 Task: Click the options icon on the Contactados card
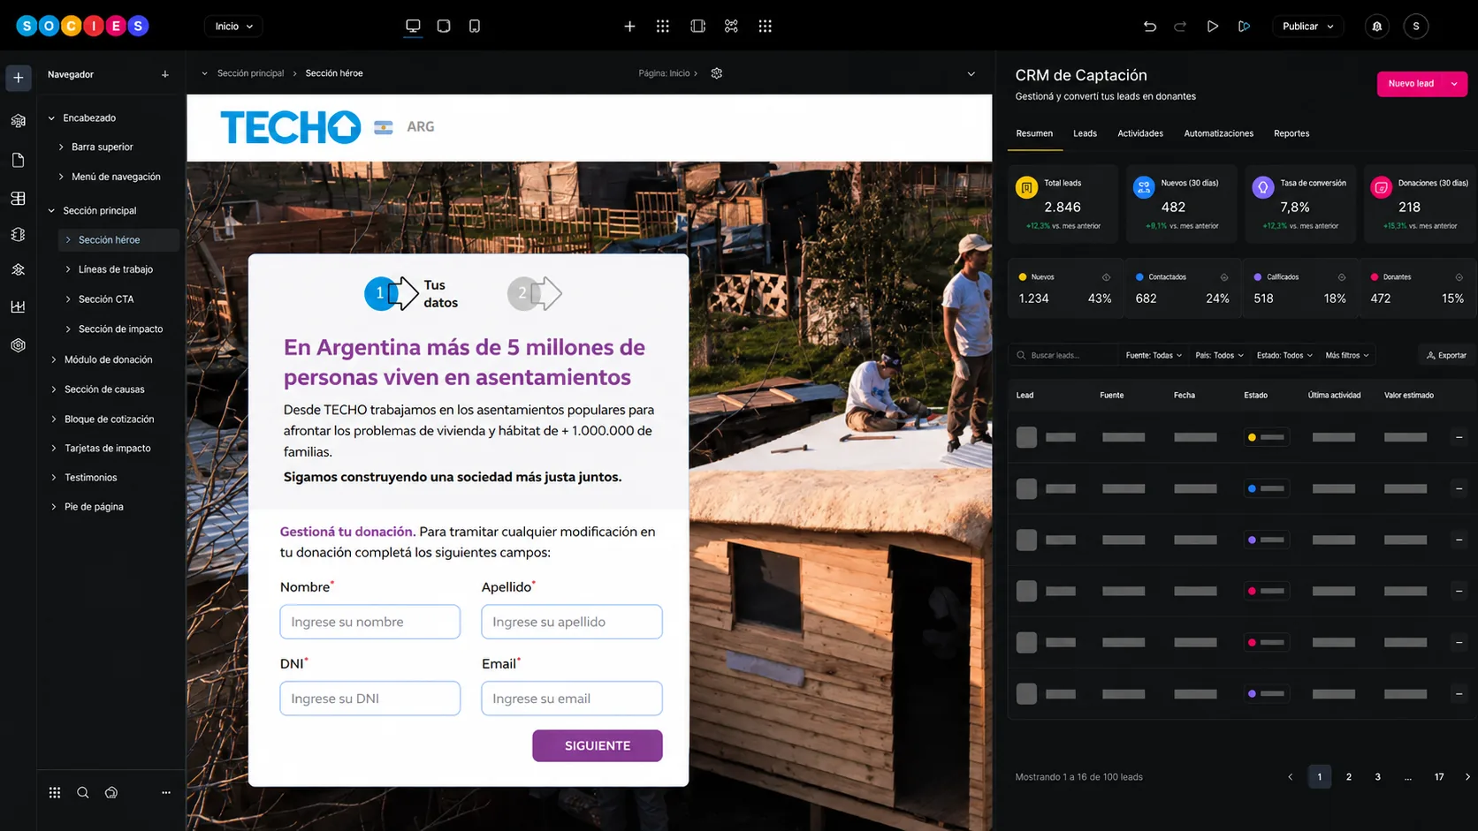1224,277
